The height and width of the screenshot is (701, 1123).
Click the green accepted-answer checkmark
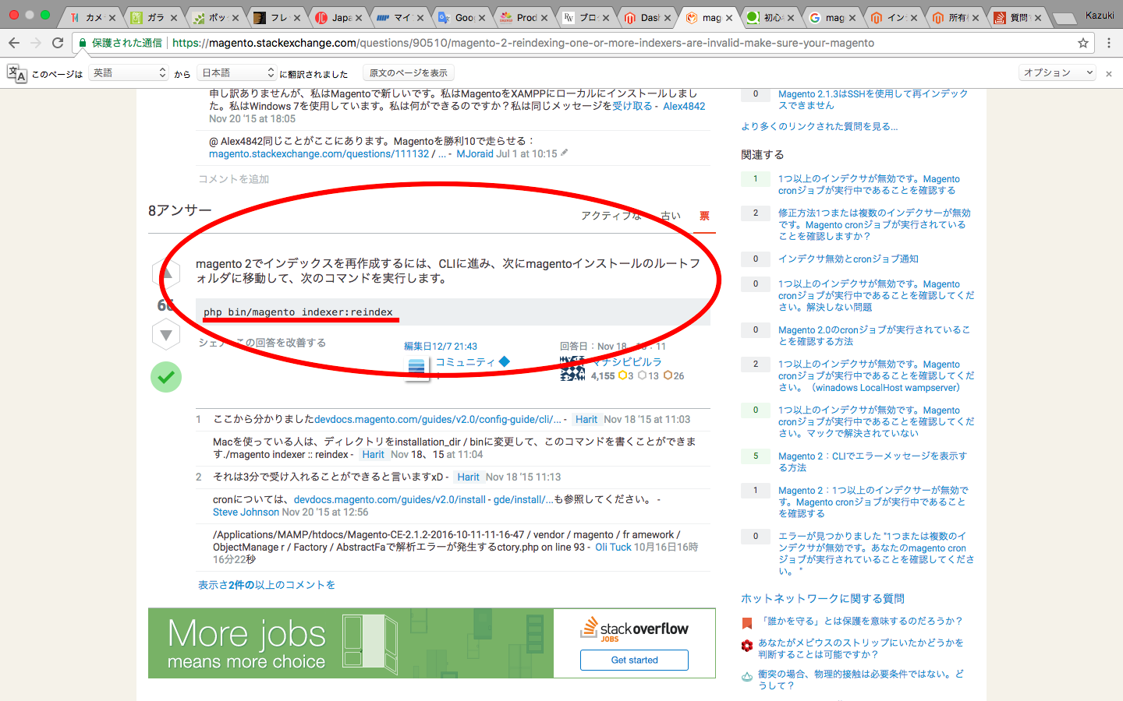click(166, 377)
